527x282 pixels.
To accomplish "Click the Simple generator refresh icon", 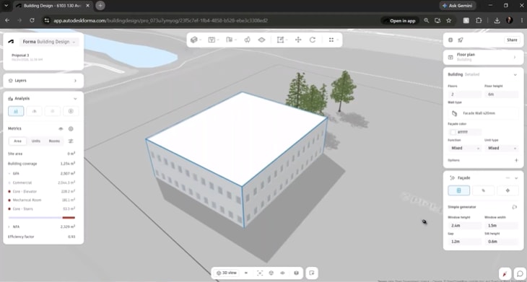I will click(515, 207).
